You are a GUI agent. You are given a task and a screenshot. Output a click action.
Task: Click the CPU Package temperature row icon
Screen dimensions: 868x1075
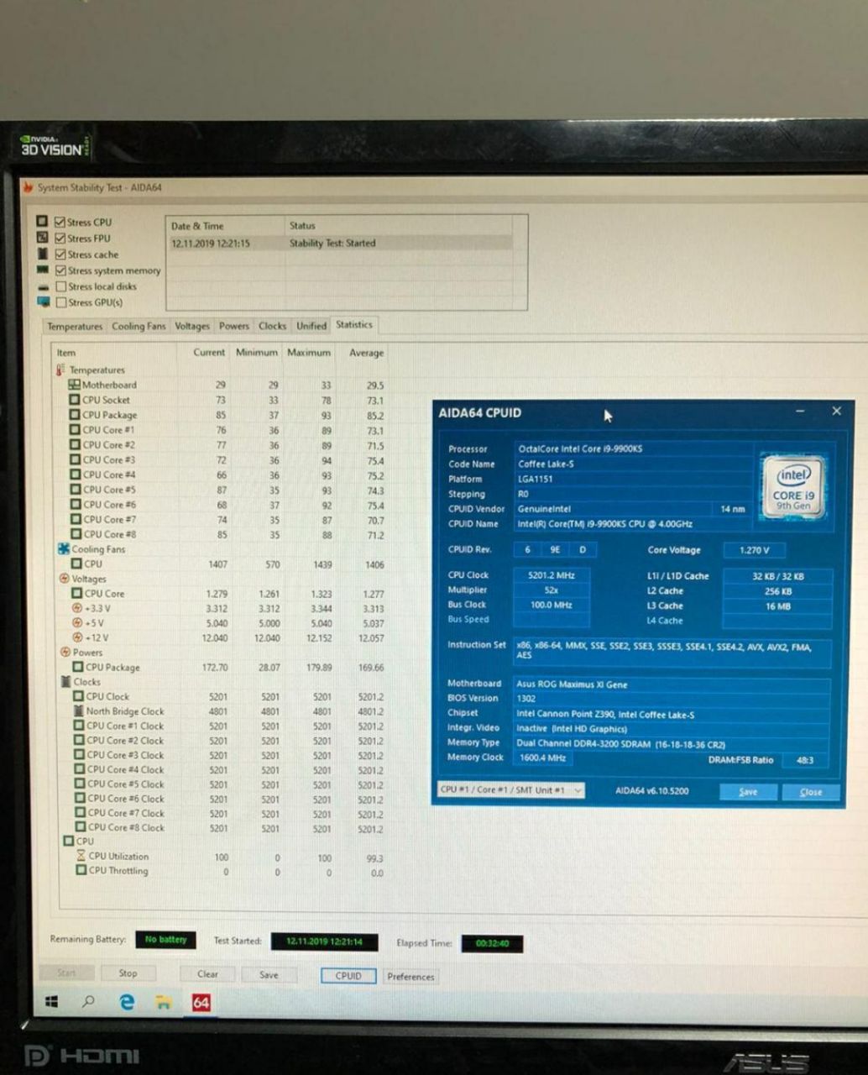tap(75, 415)
